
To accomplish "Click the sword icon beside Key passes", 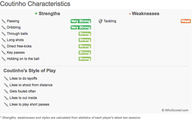I will click(x=4, y=53).
